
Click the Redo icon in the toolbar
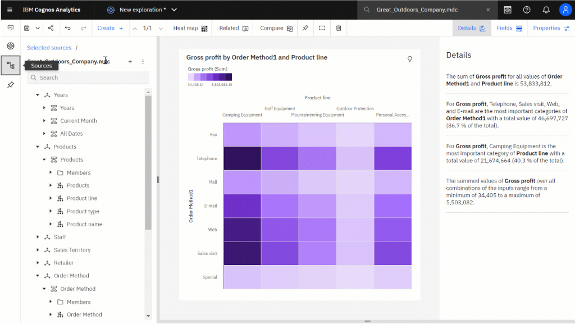(83, 28)
